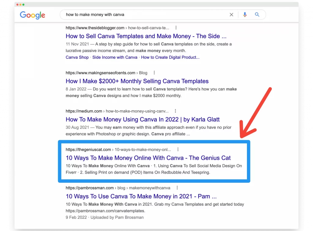
Task: Click '9 Feb 2022 · Uploaded by Pam Brossman' text
Action: click(105, 218)
